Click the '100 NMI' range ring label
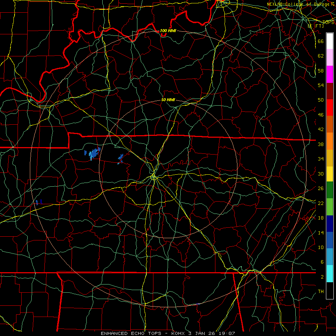The height and width of the screenshot is (336, 336). coord(168,31)
